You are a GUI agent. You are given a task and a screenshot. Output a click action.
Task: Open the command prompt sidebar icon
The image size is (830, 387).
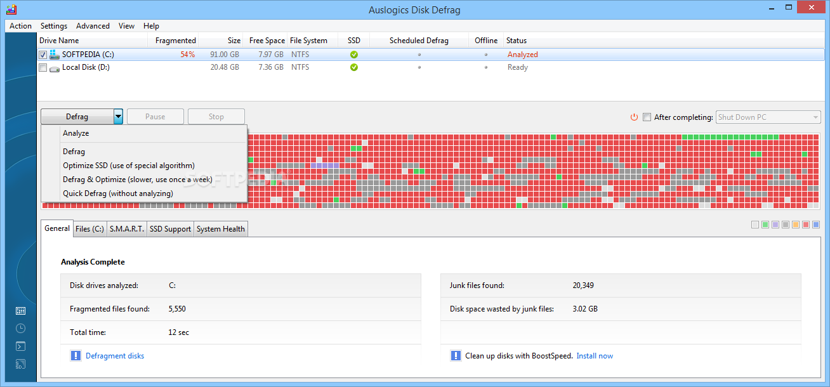tap(20, 346)
